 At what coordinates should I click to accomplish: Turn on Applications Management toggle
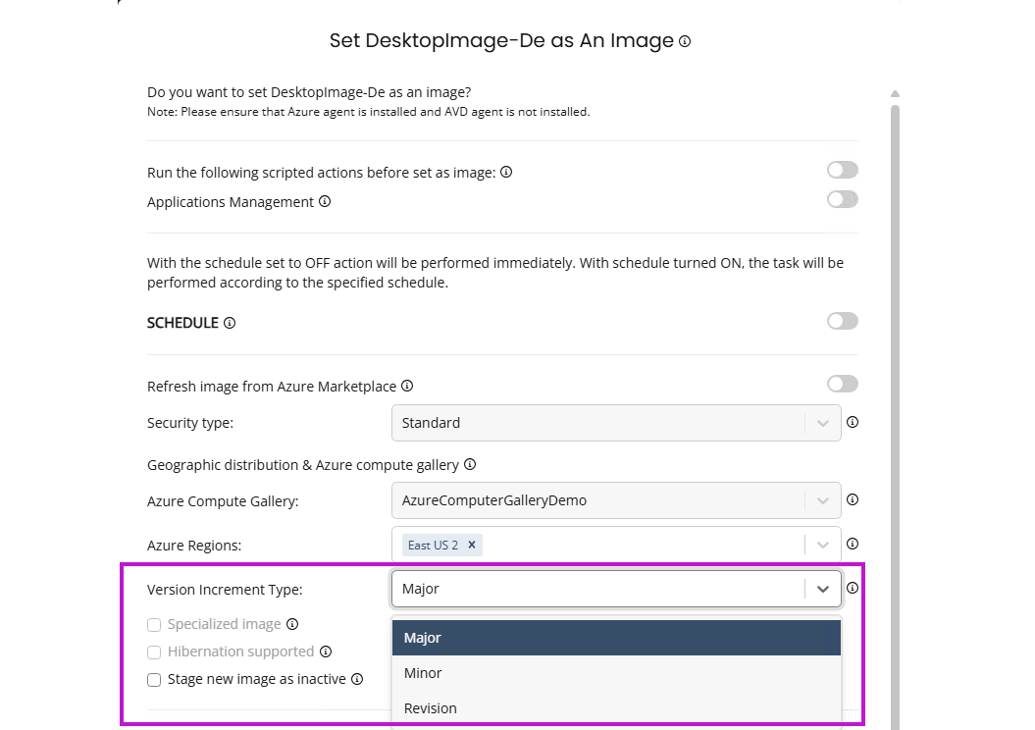(x=842, y=199)
